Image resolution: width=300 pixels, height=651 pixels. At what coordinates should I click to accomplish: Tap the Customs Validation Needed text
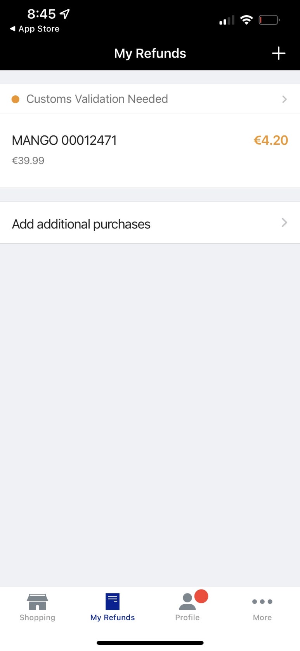pos(97,99)
